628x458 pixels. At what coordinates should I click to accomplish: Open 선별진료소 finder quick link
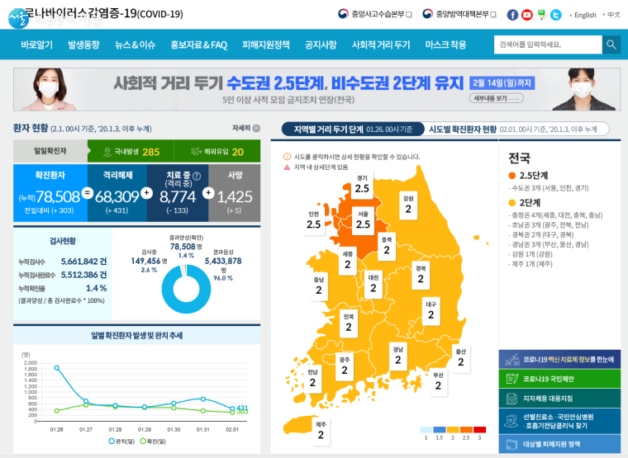click(x=558, y=421)
